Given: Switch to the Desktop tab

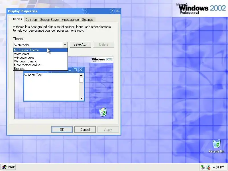Looking at the screenshot, I should pyautogui.click(x=31, y=20).
